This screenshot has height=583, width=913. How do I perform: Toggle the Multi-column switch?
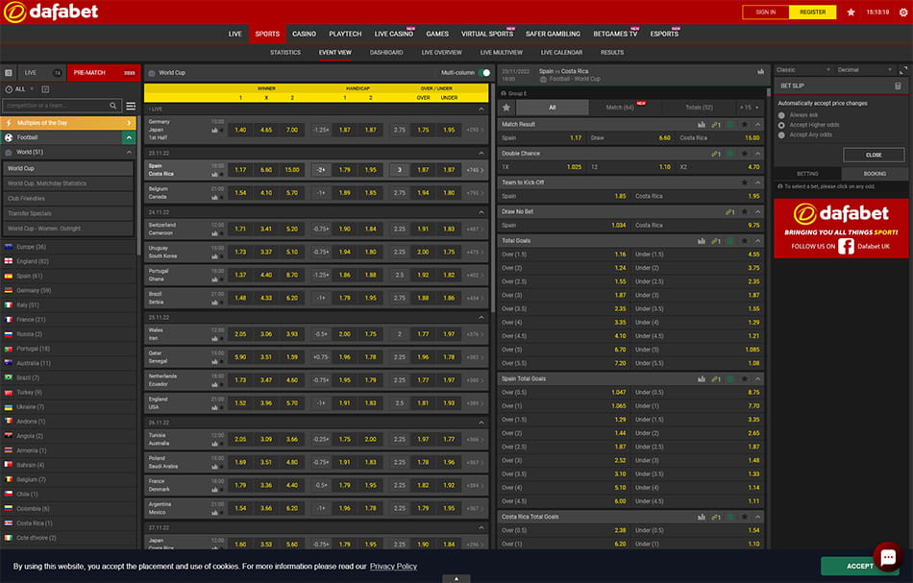(x=483, y=73)
